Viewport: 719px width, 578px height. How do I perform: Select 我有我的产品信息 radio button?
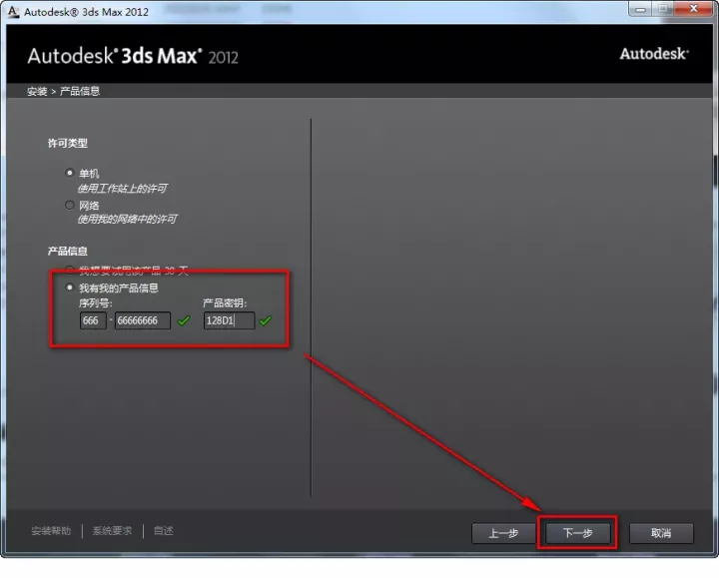70,288
